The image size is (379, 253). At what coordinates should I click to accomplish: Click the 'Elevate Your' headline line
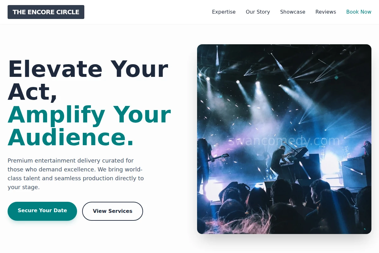[88, 69]
